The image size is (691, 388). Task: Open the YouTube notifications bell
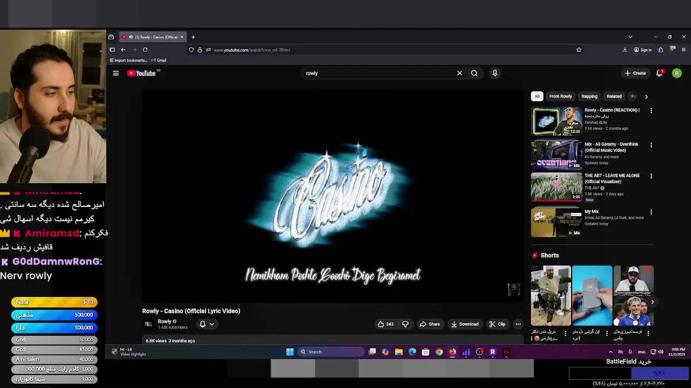click(659, 73)
